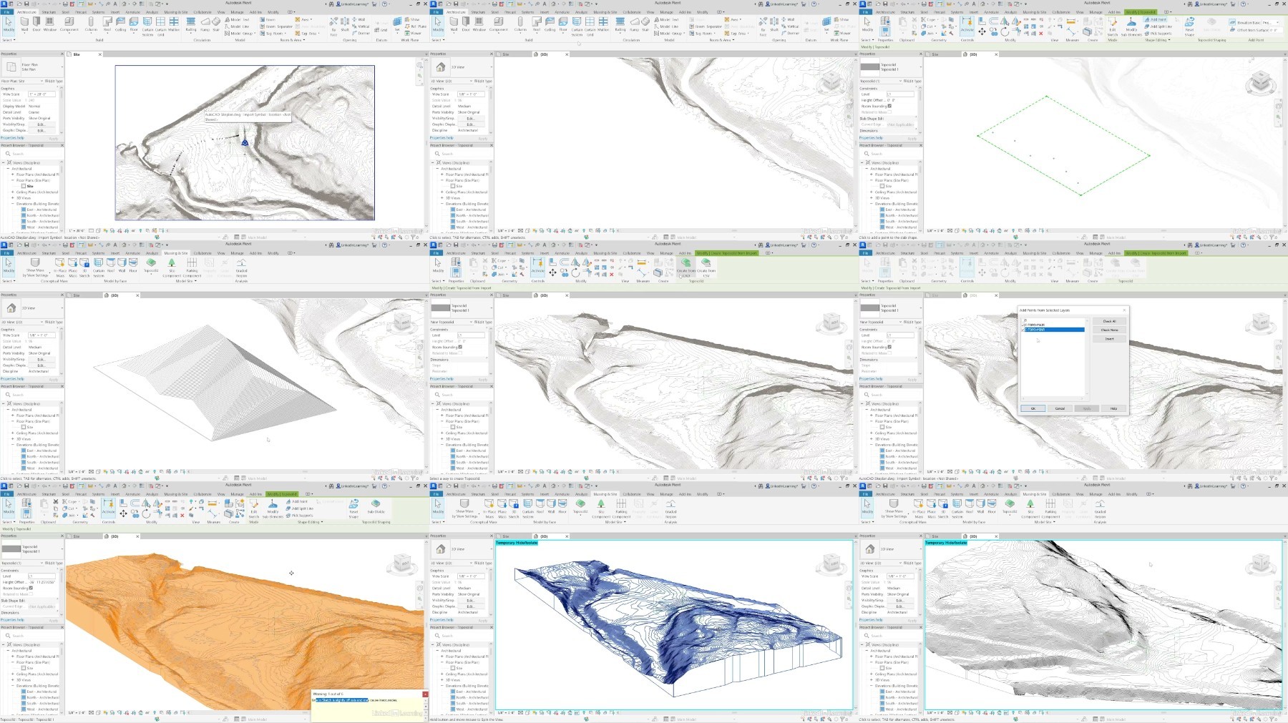Click Properties help link in top-left window
The width and height of the screenshot is (1288, 723).
point(11,138)
